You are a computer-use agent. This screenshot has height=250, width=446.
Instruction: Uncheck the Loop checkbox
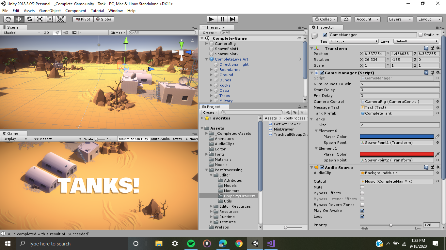(x=362, y=216)
